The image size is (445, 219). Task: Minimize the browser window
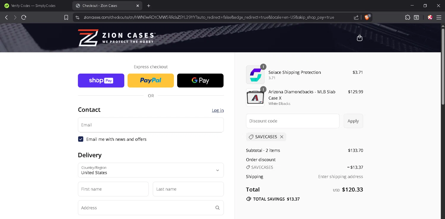tap(412, 6)
